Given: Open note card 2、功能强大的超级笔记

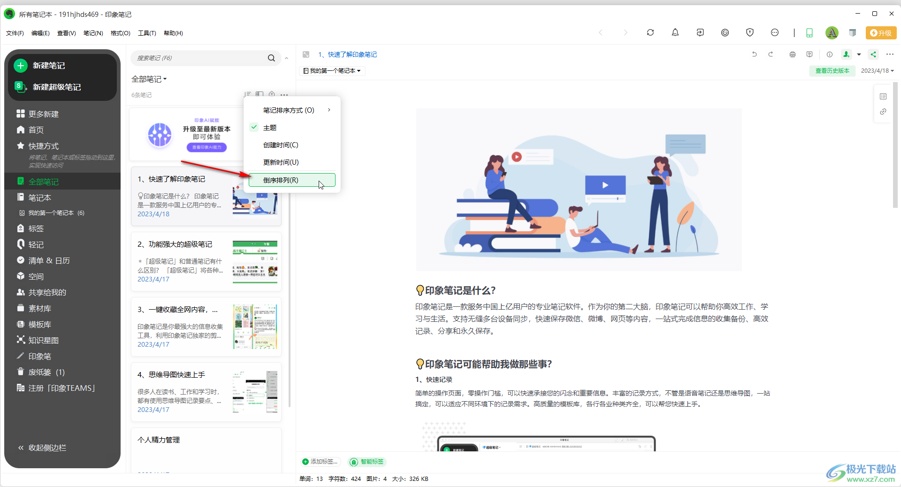Looking at the screenshot, I should point(206,261).
